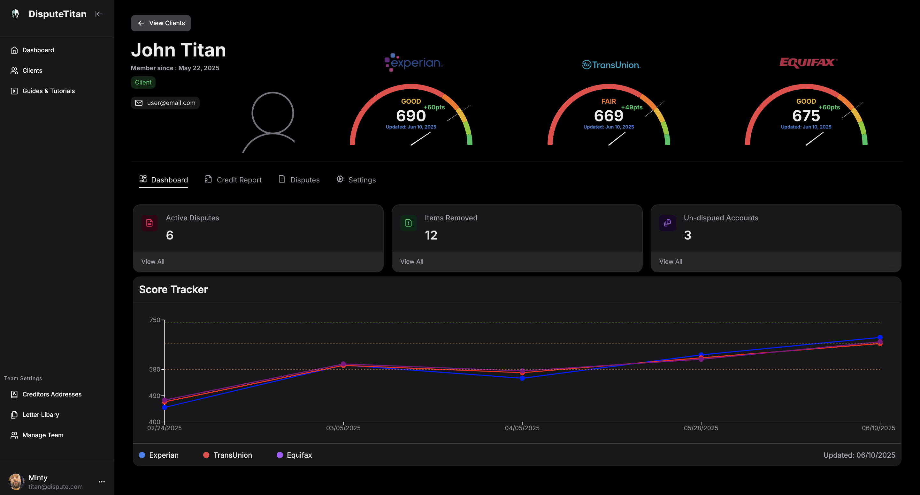
Task: Click the Equifax logo
Action: coord(808,63)
